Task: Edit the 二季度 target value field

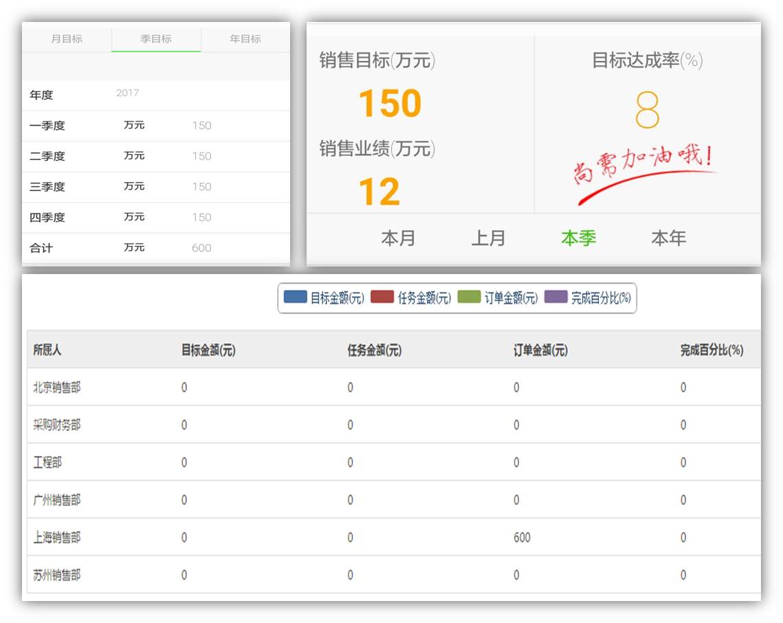Action: 201,157
